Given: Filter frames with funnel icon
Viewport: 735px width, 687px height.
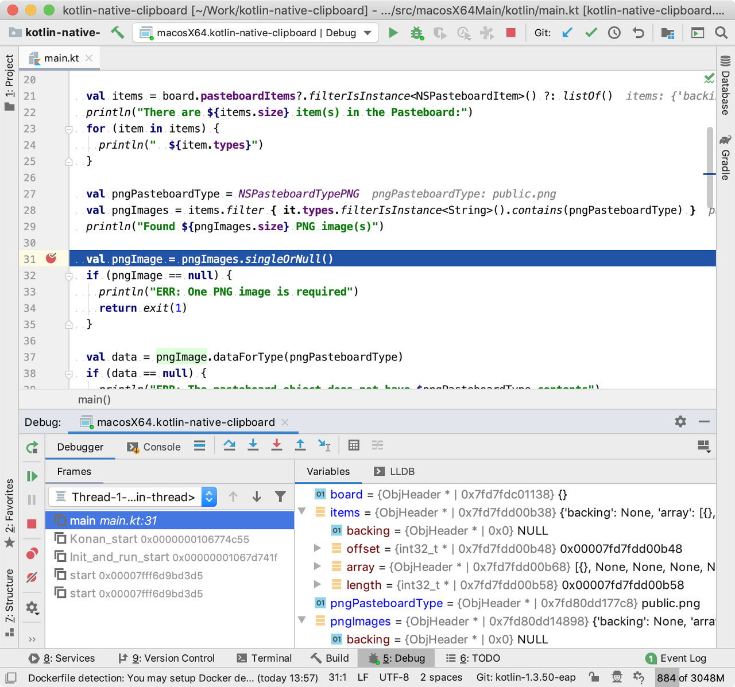Looking at the screenshot, I should click(x=280, y=497).
